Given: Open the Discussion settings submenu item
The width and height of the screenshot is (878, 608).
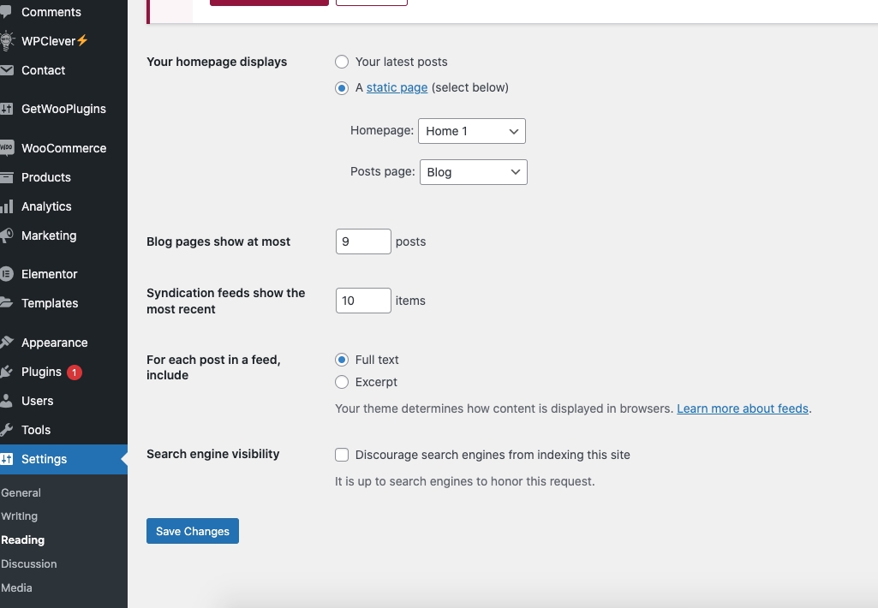Looking at the screenshot, I should click(29, 563).
